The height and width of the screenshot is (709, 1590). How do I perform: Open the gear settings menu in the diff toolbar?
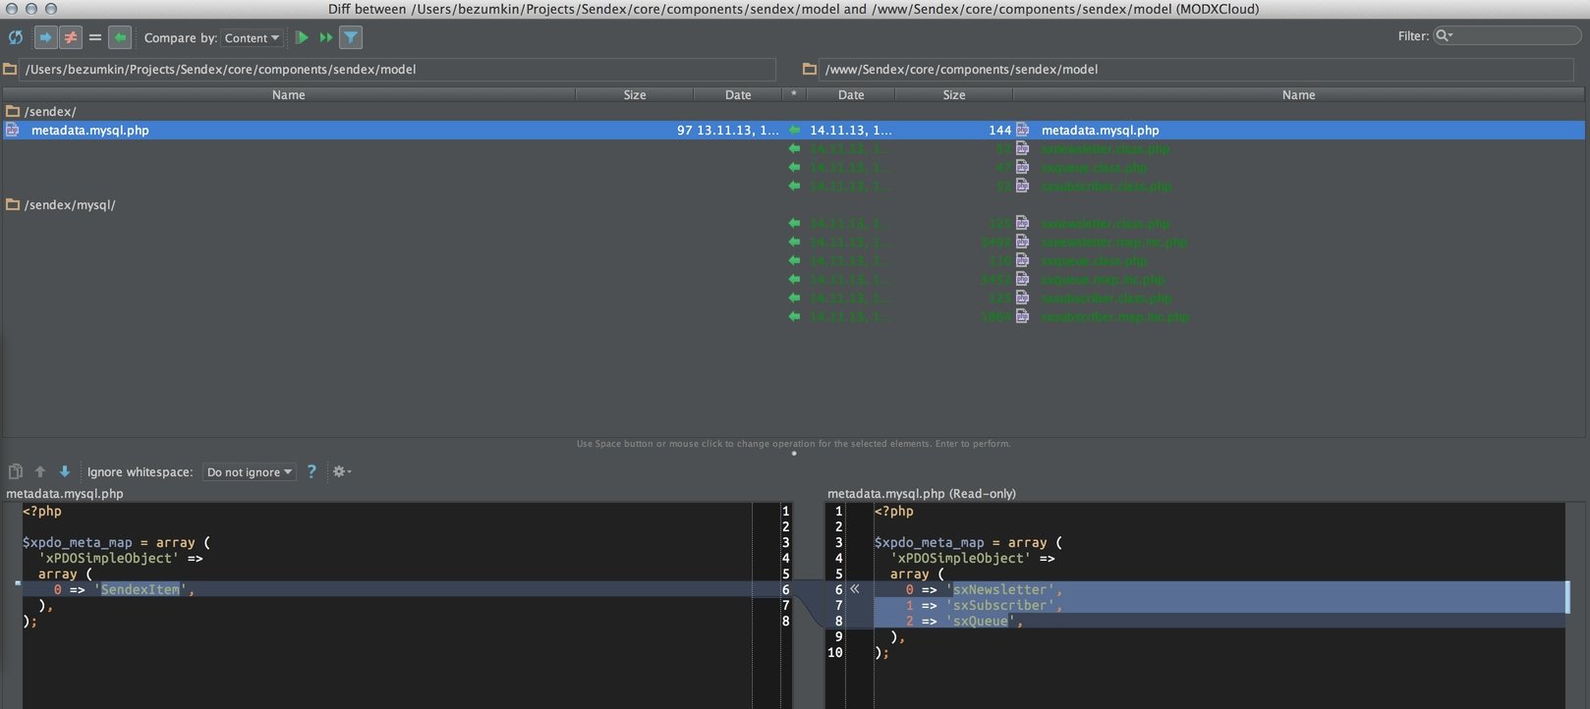[x=341, y=471]
